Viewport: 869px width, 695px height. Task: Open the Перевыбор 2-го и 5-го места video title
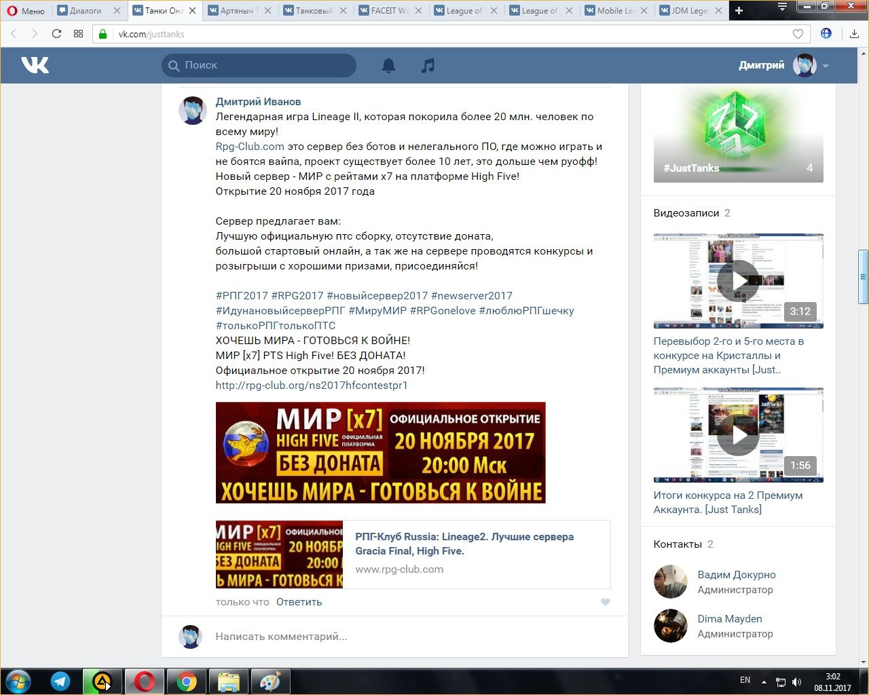tap(728, 356)
